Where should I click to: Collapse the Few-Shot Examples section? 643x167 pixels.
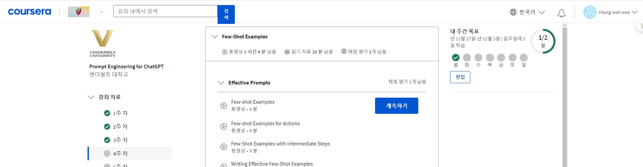[215, 36]
